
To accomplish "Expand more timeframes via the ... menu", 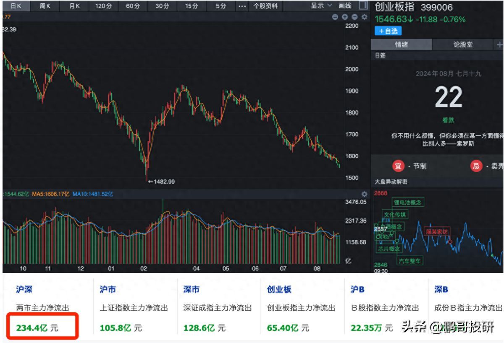I will 241,6.
